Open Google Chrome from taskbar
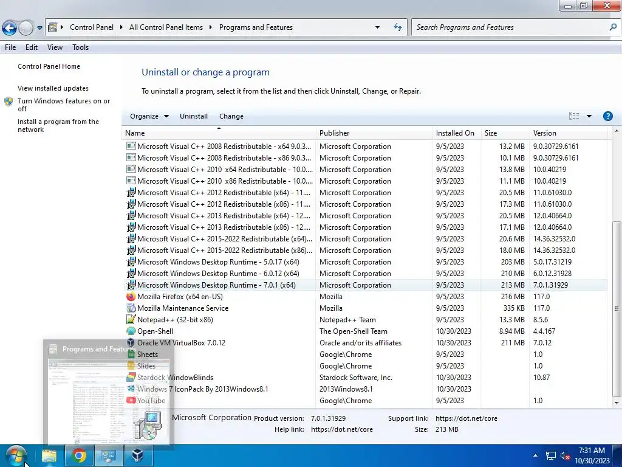This screenshot has height=467, width=622. 78,456
